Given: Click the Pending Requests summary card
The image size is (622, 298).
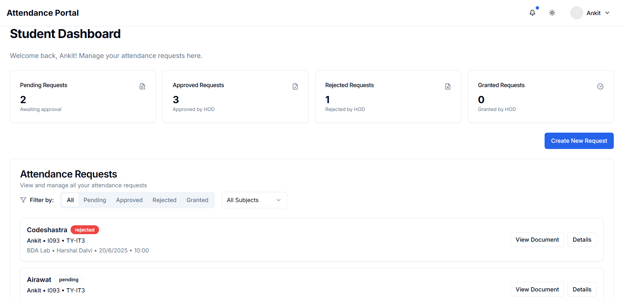Looking at the screenshot, I should (83, 97).
